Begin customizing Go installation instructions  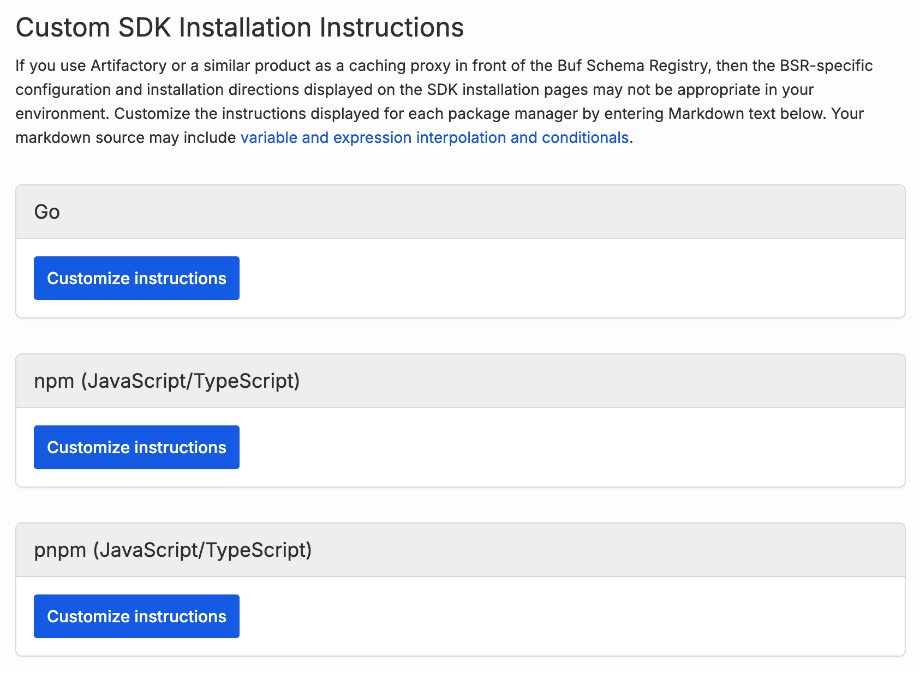(136, 278)
